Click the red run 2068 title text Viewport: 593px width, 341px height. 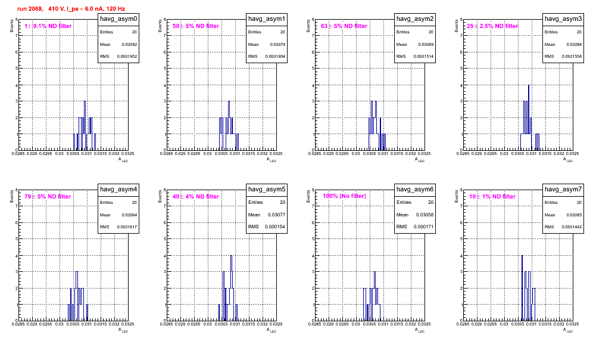pyautogui.click(x=71, y=9)
